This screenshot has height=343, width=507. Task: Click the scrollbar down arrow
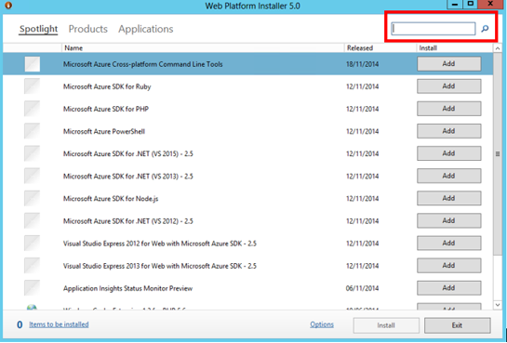[498, 305]
